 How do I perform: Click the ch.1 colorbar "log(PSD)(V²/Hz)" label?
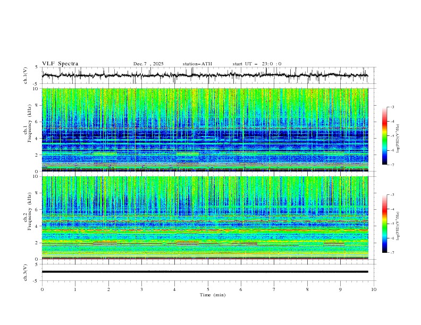point(398,139)
